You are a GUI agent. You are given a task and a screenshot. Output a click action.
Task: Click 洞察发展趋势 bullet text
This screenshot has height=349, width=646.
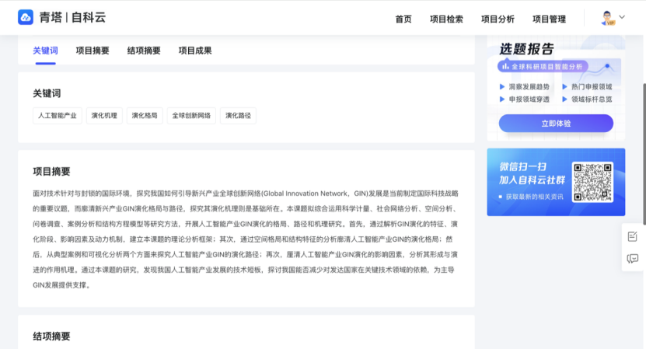click(529, 86)
